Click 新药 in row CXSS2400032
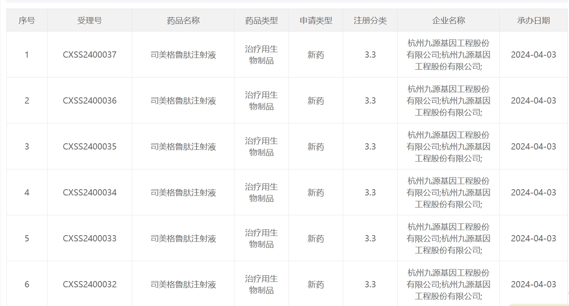 click(x=316, y=285)
